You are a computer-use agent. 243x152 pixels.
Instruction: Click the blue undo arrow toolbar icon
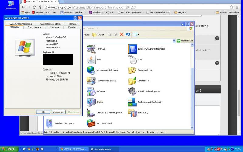(128, 35)
